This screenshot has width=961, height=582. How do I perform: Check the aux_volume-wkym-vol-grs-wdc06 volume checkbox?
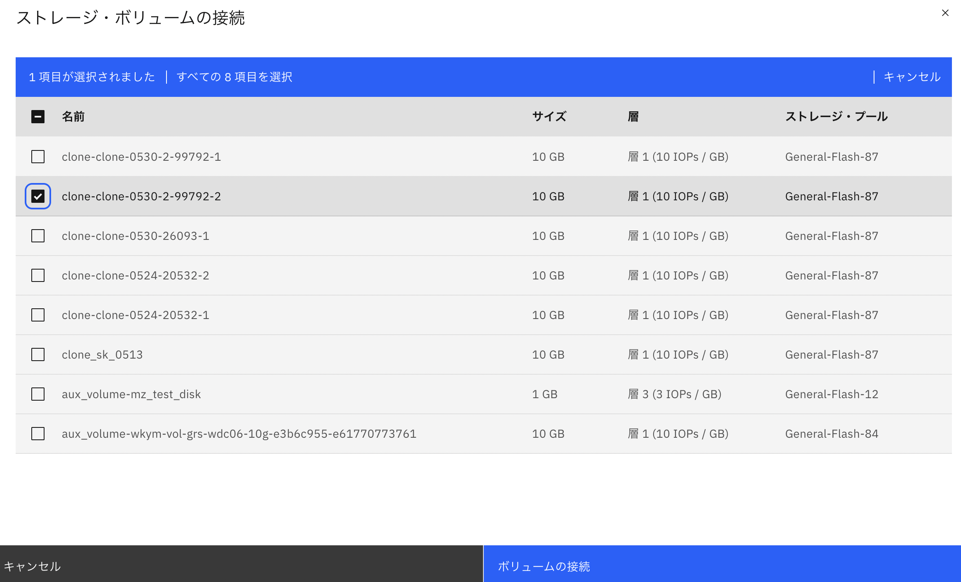click(38, 434)
